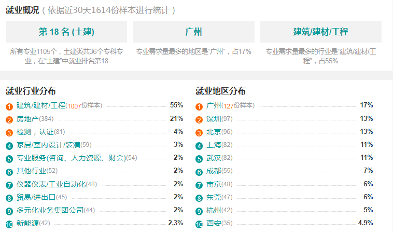Click the teal rank 4 badge beside 家居/室内设计/装潢
The width and height of the screenshot is (393, 233).
tap(9, 146)
